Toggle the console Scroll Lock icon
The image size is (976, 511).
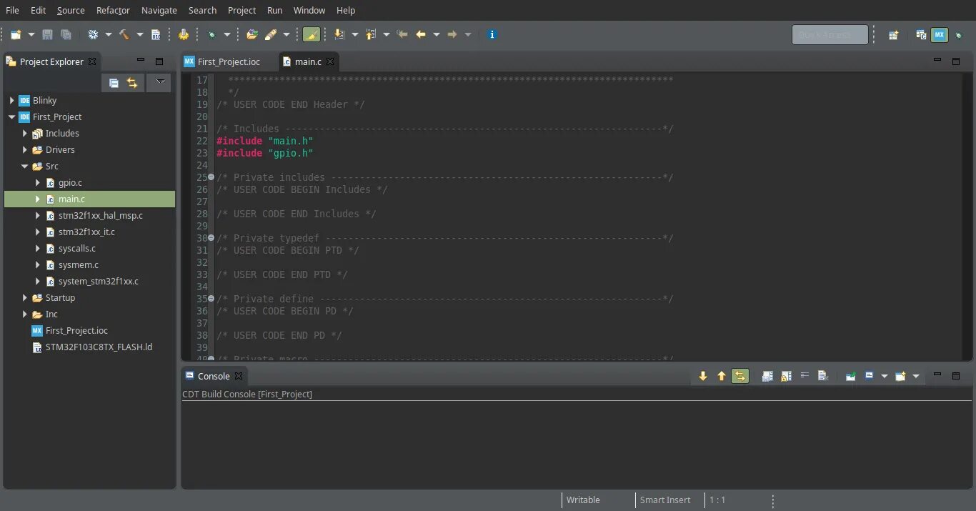click(786, 376)
